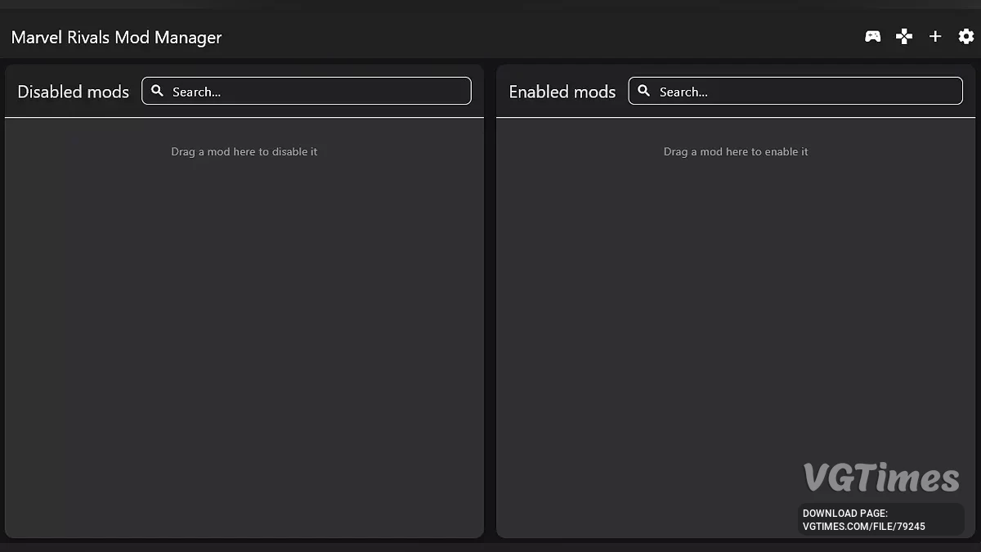
Task: Click the Marvel Rivals Mod Manager title
Action: pyautogui.click(x=116, y=38)
